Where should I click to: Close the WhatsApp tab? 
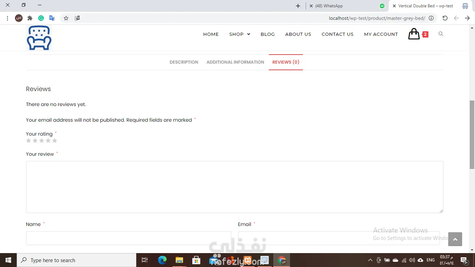pos(311,6)
